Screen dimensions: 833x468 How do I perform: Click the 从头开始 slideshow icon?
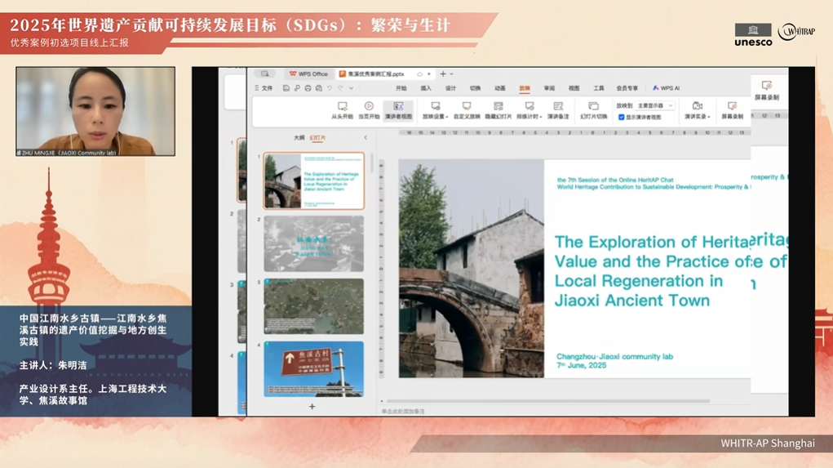click(x=342, y=107)
